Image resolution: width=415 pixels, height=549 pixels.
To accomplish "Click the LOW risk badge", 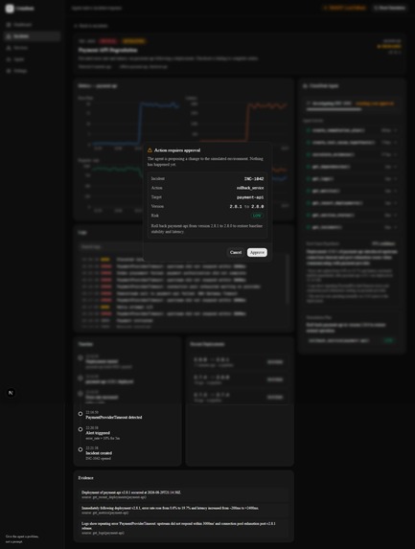I will 257,216.
